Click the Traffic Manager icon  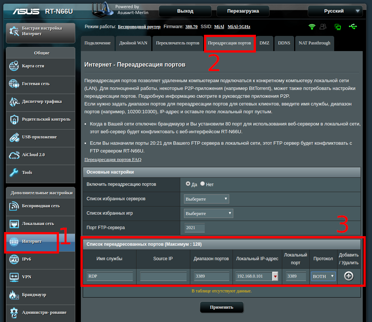point(14,102)
